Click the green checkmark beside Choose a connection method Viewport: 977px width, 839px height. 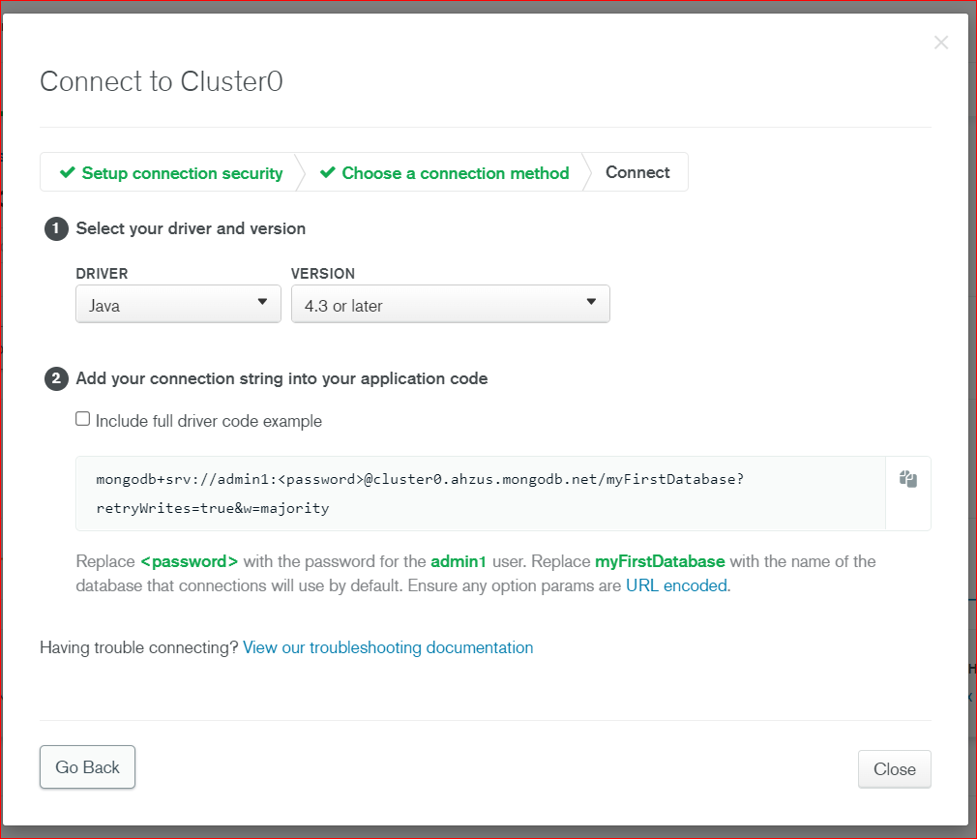tap(329, 172)
